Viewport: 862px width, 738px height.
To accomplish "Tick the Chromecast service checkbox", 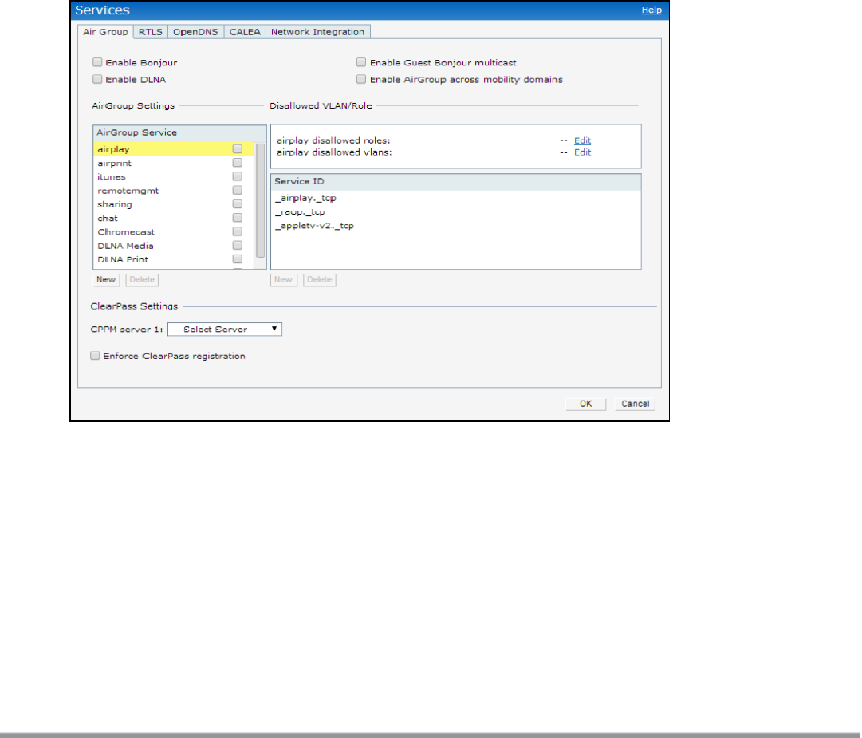I will pyautogui.click(x=238, y=231).
